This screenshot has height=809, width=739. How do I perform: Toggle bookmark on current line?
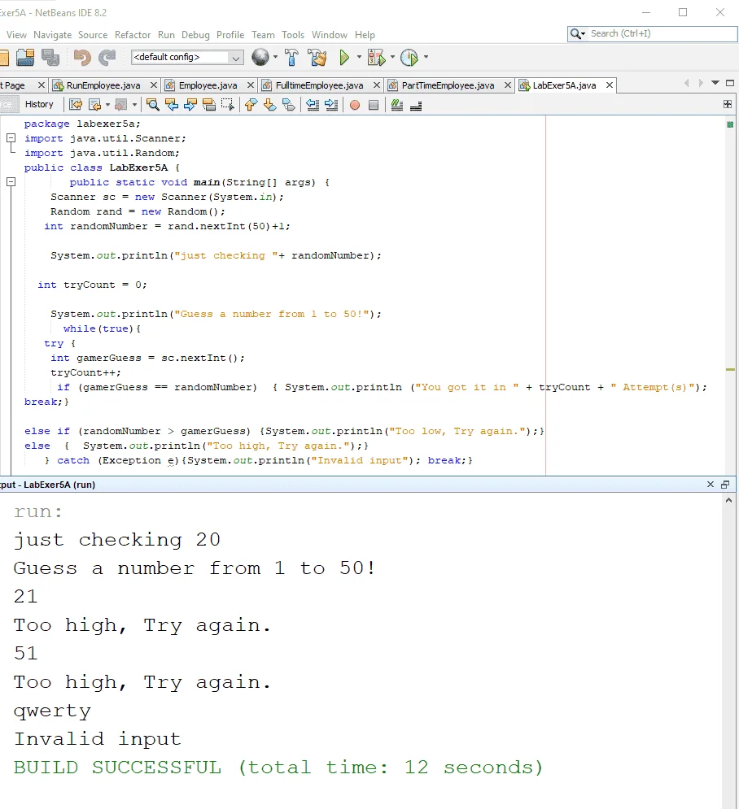(289, 105)
